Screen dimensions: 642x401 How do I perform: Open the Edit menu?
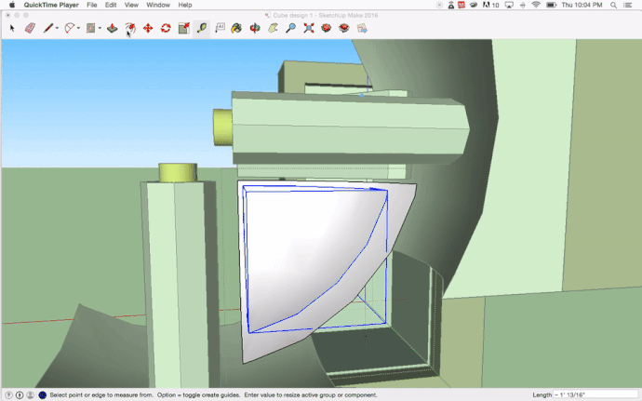tap(111, 5)
